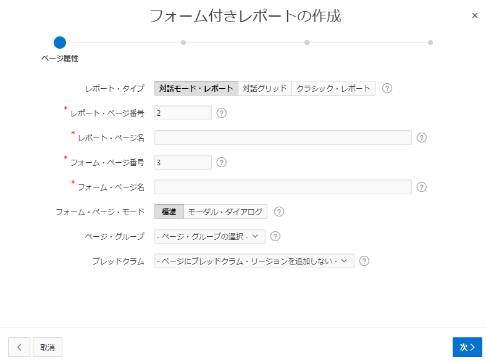
Task: Click the フォーム・ページ・モード label
Action: tap(100, 212)
